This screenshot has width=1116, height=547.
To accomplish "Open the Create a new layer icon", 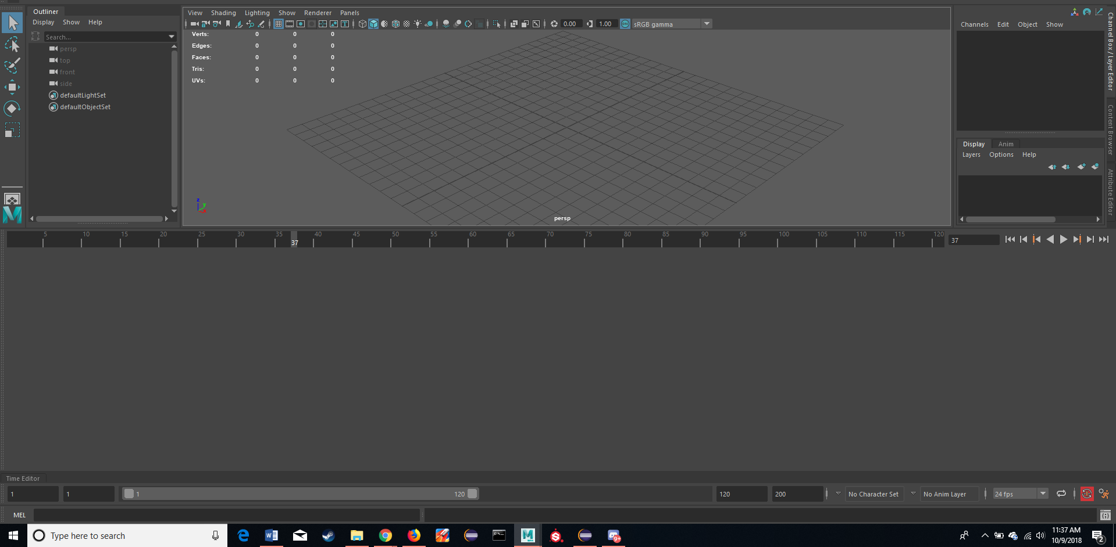I will pos(1081,167).
